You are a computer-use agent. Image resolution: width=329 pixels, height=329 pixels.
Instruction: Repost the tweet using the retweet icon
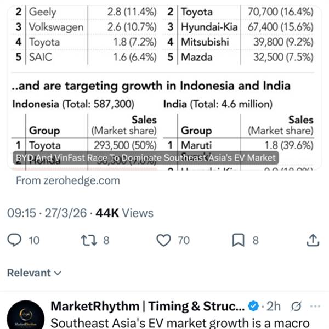coord(88,240)
